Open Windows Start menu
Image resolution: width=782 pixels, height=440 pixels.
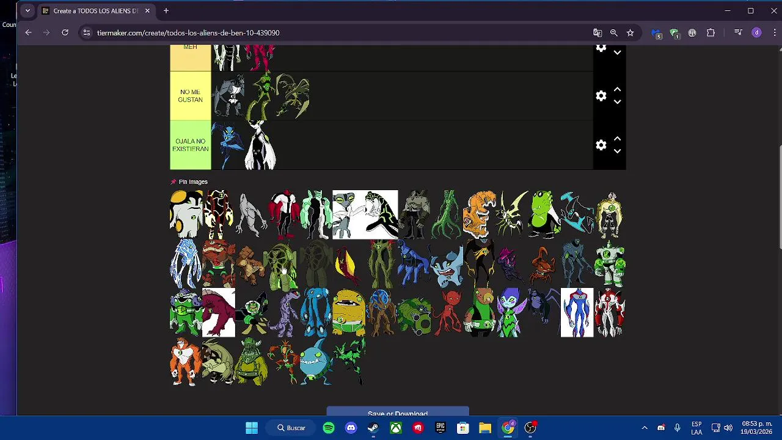click(252, 428)
